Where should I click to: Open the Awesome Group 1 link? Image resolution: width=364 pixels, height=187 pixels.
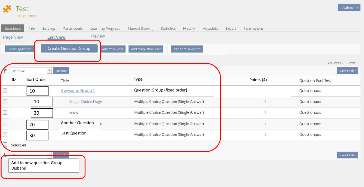[x=78, y=91]
